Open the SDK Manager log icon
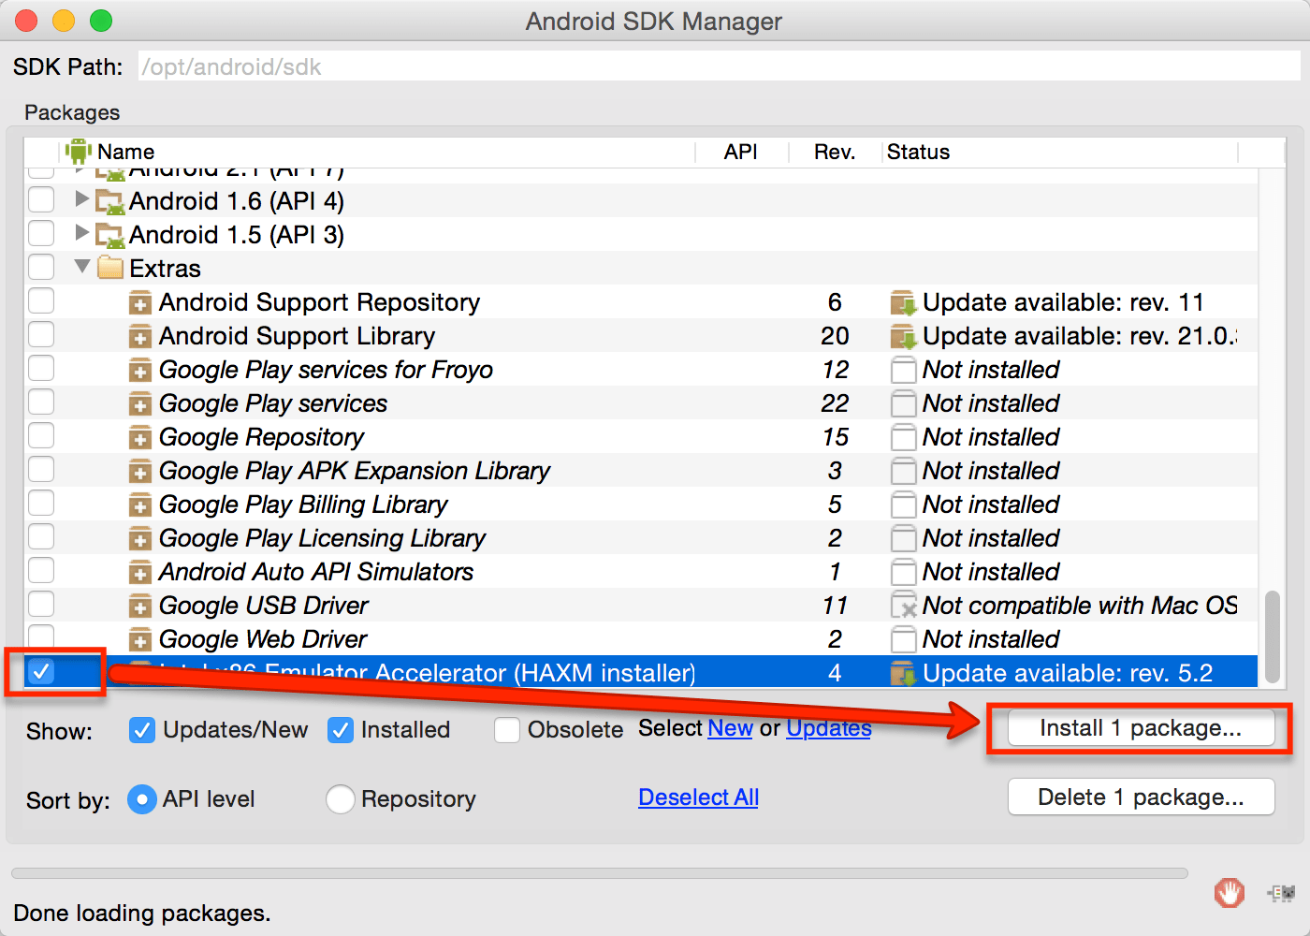1310x936 pixels. click(x=1281, y=894)
